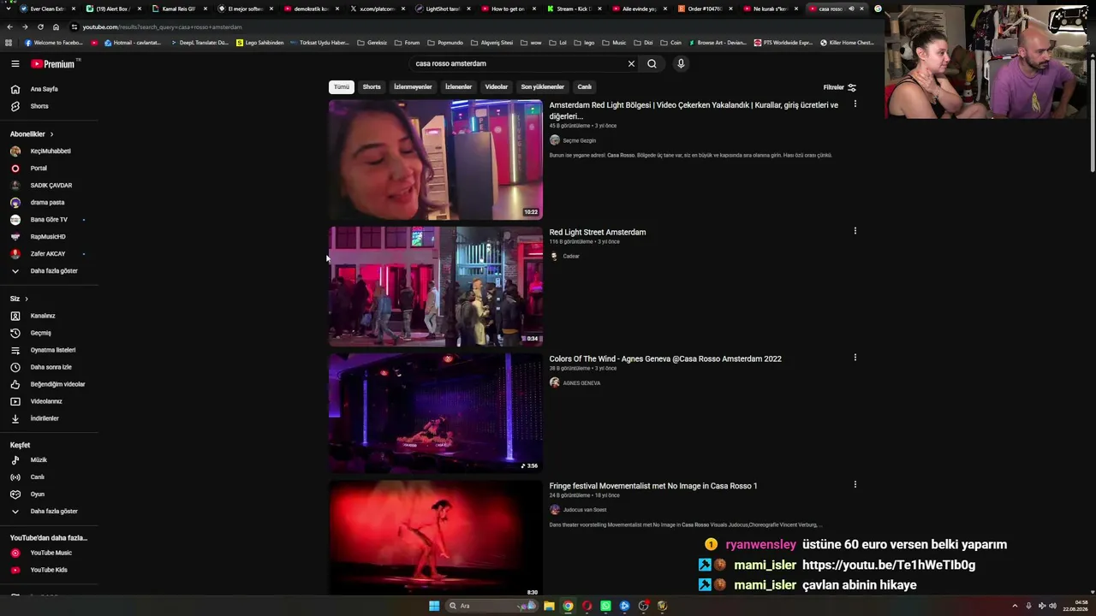Open Shorts in the left sidebar
This screenshot has width=1096, height=616.
point(39,106)
